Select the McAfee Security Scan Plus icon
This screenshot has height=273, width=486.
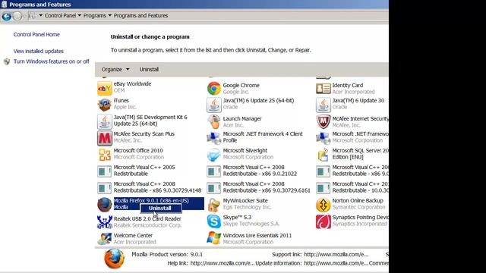coord(105,138)
